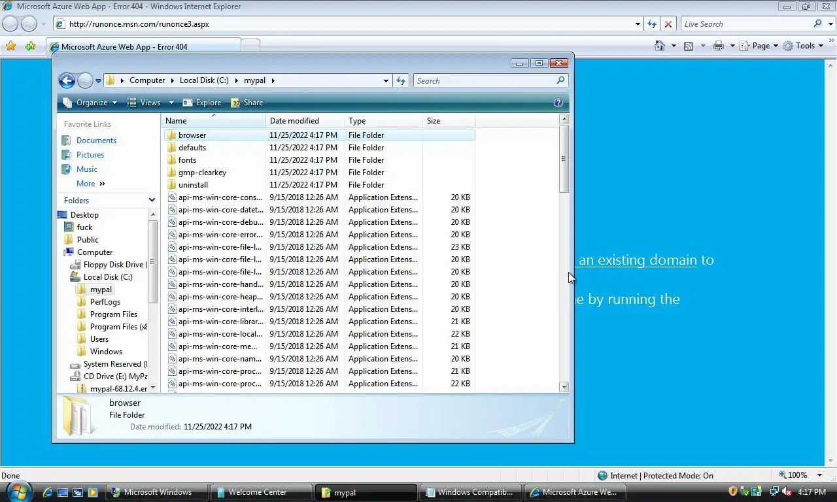The height and width of the screenshot is (502, 837).
Task: Open dropdown arrow after mypal breadcrumb
Action: (x=273, y=80)
